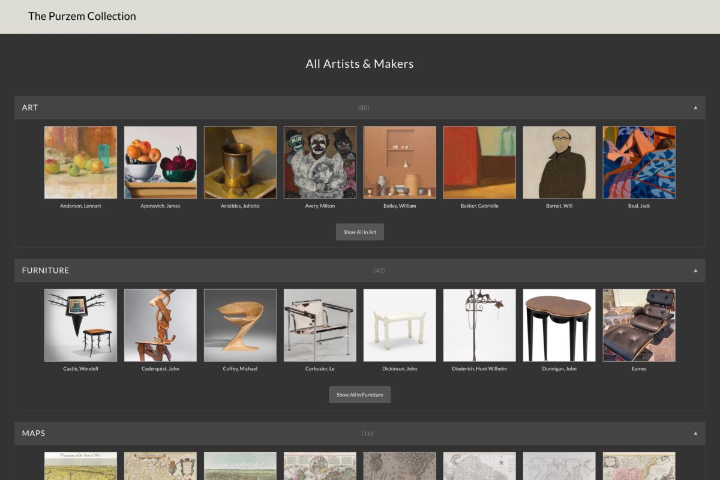Click the 'Aponovich, James' name label
This screenshot has width=720, height=480.
click(160, 206)
